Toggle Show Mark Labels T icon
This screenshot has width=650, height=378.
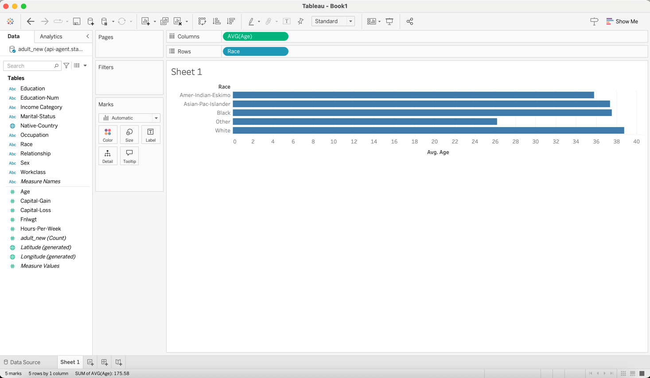tap(287, 21)
